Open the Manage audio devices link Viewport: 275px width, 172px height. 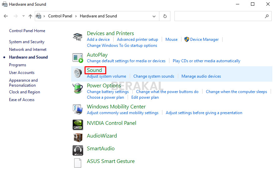(201, 76)
